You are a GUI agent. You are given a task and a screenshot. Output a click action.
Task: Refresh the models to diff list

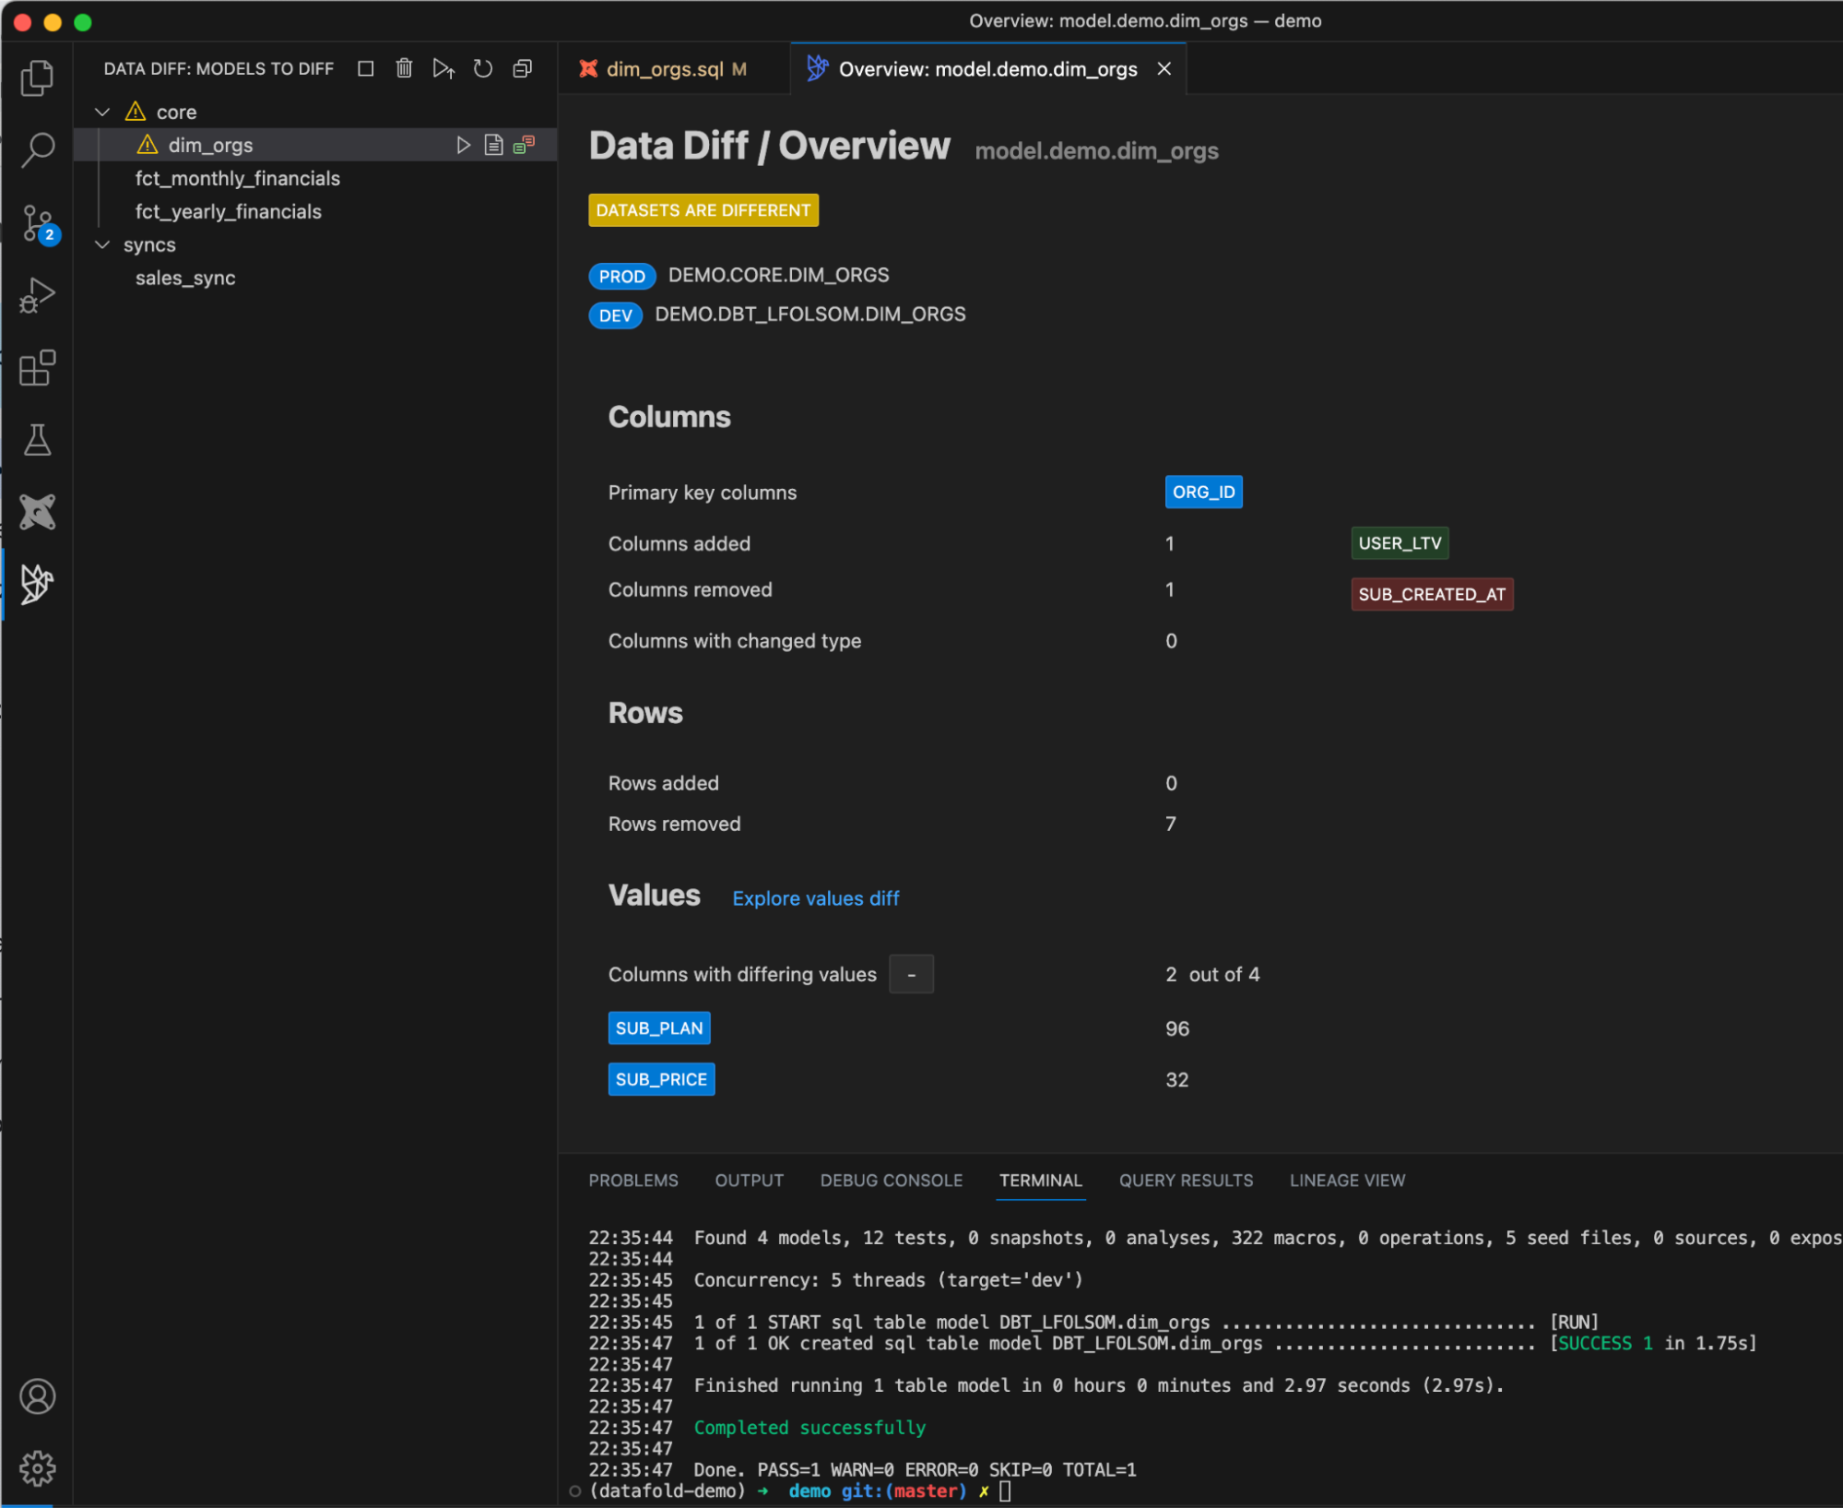(x=482, y=68)
